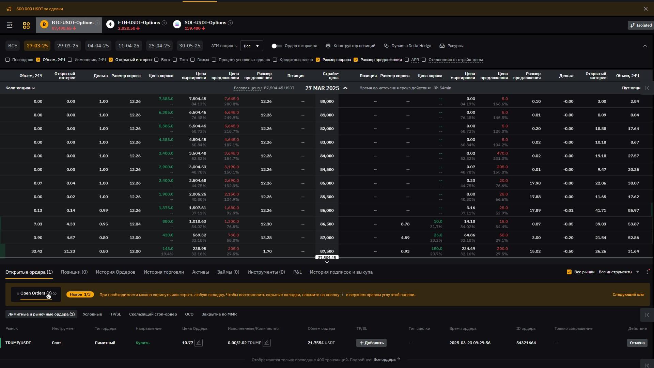Open the three-dot options menu in the orders panel
The image size is (654, 368).
pos(647,272)
